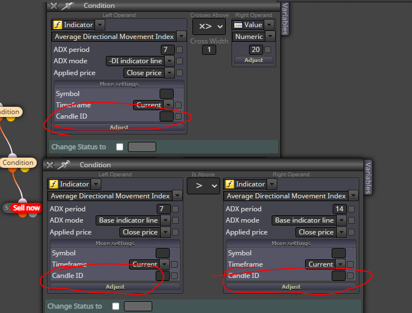Pin the top Condition panel
The image size is (412, 313).
(67, 6)
